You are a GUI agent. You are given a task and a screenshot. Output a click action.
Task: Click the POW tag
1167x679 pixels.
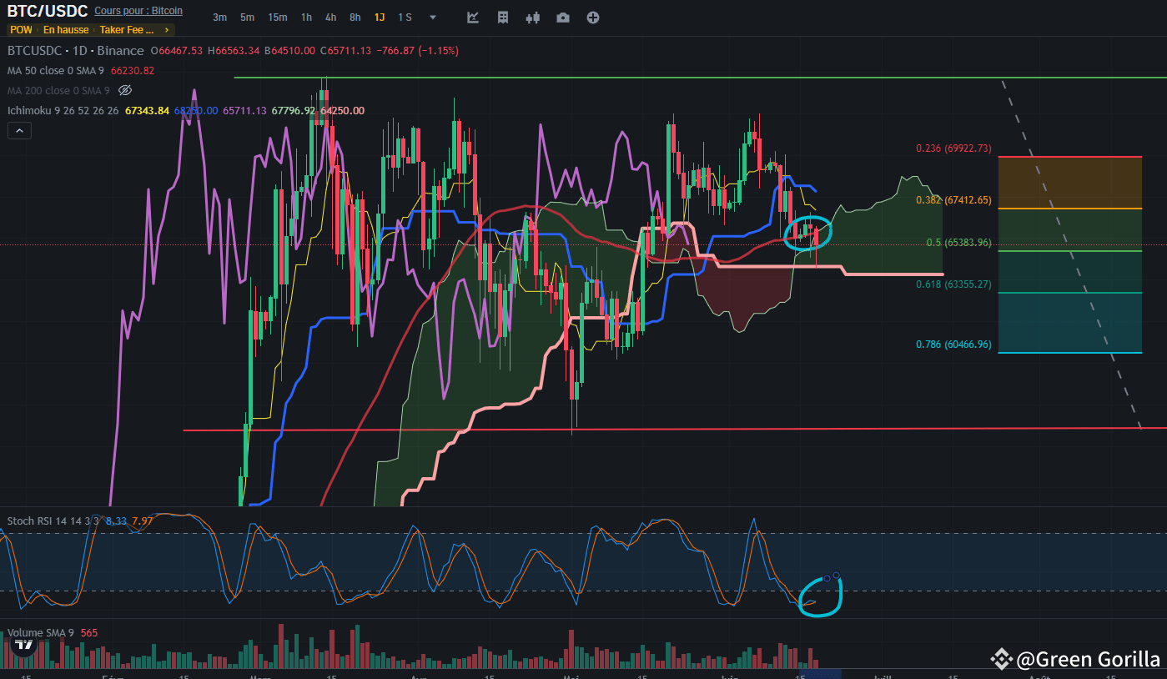(x=21, y=30)
